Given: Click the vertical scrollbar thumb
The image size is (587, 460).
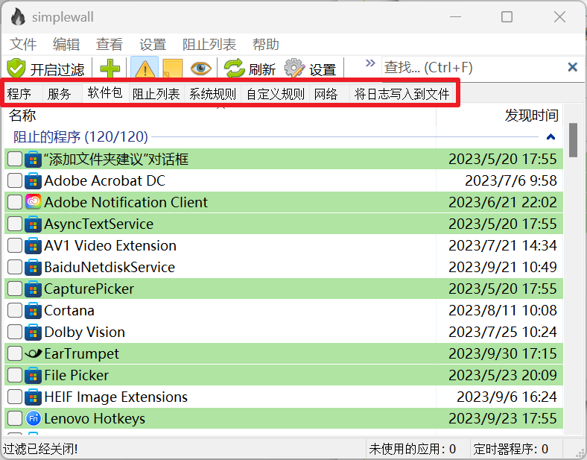Looking at the screenshot, I should (x=573, y=139).
